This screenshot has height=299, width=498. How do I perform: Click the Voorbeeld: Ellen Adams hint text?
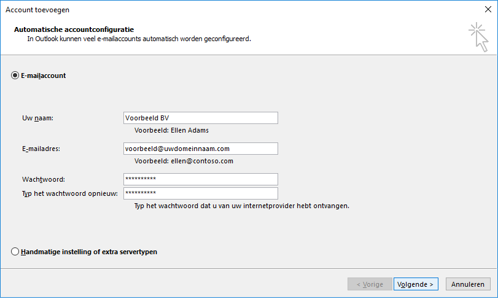(x=171, y=130)
